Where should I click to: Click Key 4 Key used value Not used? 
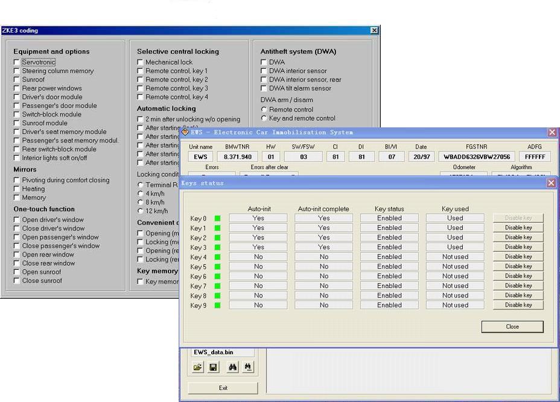456,257
